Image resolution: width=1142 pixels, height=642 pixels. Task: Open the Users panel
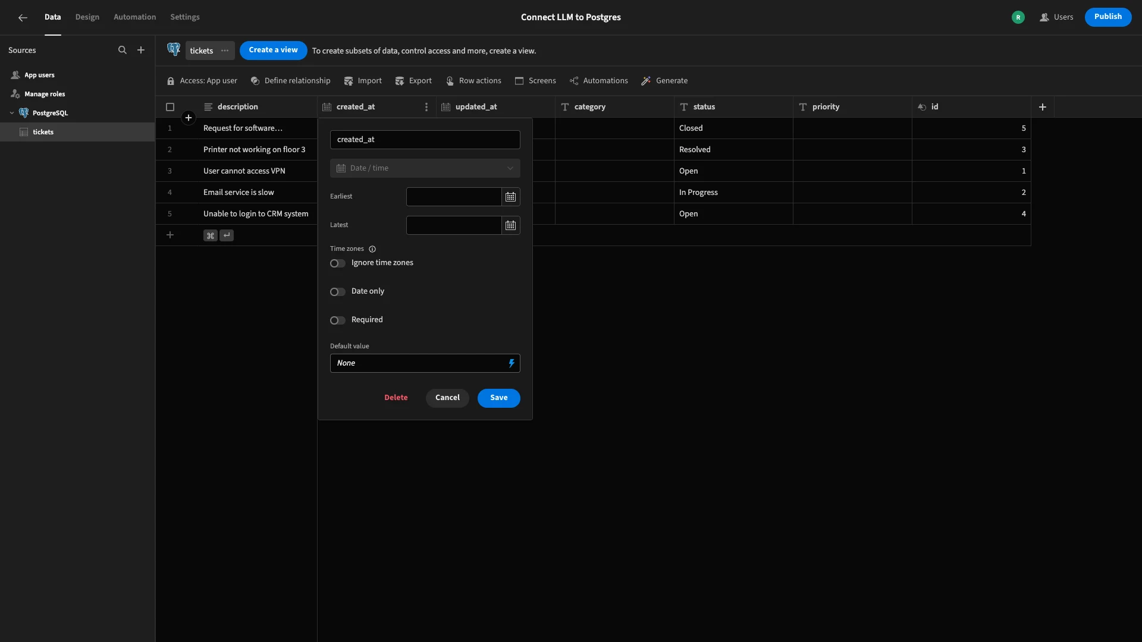1056,17
